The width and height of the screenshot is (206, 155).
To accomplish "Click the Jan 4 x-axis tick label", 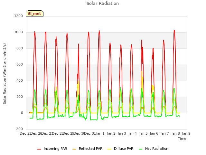I will point(132,133).
